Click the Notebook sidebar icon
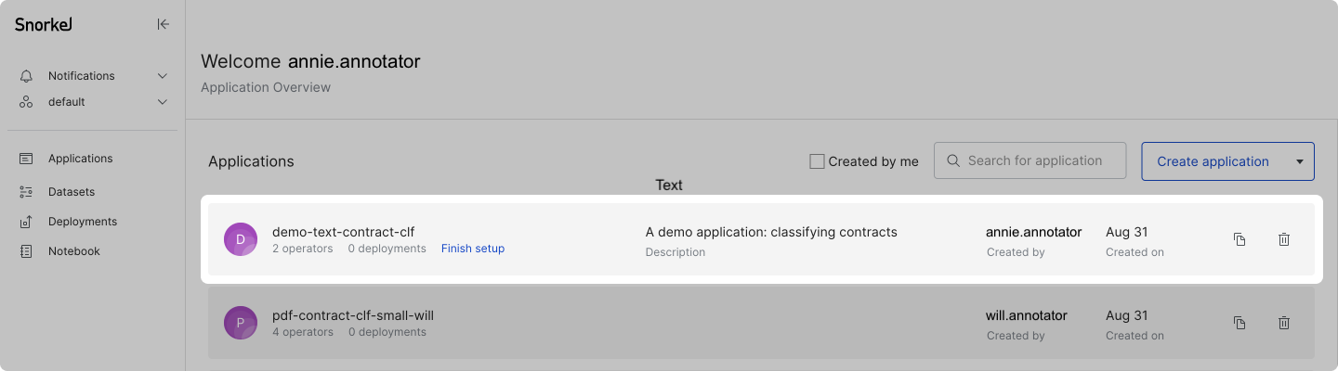1338x371 pixels. pos(26,251)
